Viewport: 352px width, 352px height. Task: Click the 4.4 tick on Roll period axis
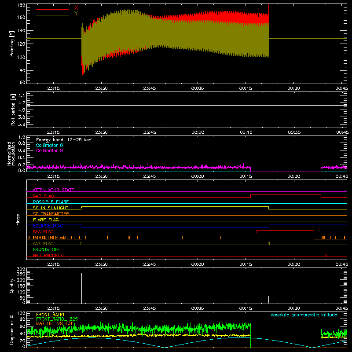click(x=22, y=95)
